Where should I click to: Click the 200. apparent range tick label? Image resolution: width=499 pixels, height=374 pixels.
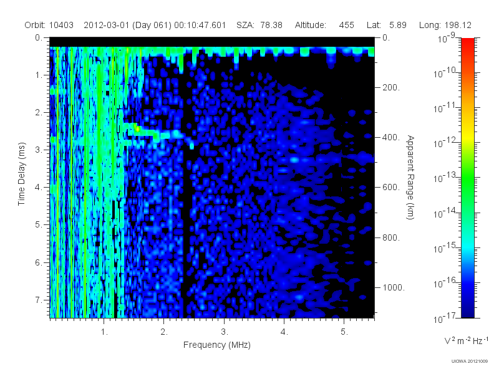click(391, 87)
